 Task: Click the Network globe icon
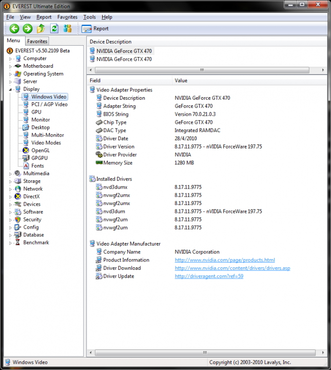[x=17, y=189]
